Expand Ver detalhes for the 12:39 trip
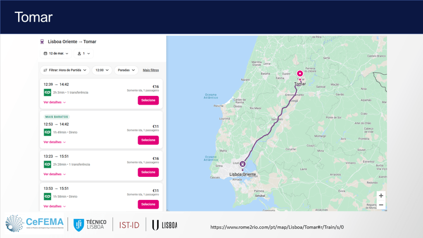This screenshot has width=423, height=238. tap(55, 102)
